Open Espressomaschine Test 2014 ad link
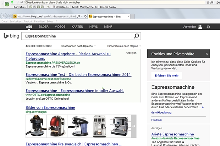The image size is (220, 146). coord(78,75)
